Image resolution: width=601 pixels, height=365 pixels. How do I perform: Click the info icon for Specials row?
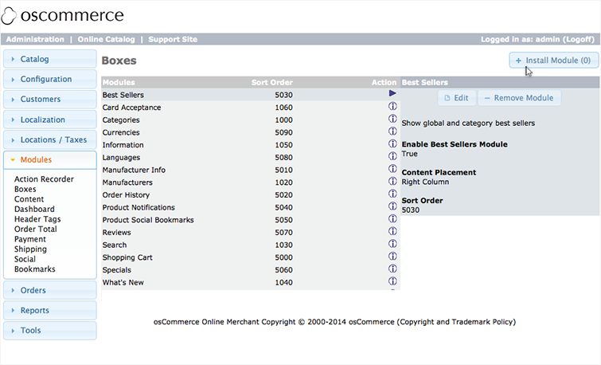click(392, 269)
